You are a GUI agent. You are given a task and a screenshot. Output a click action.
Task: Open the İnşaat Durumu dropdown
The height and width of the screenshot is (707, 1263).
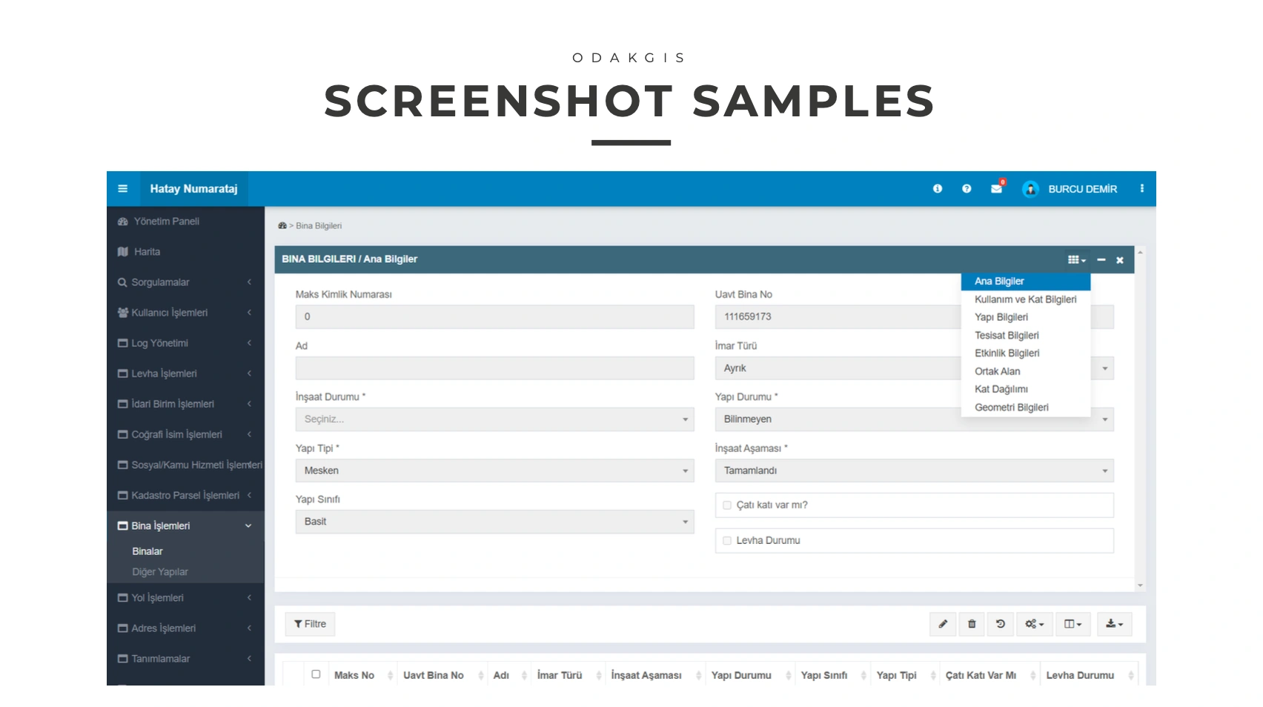pyautogui.click(x=494, y=419)
